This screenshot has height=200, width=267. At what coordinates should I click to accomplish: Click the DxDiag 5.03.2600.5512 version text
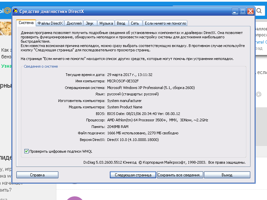(110, 162)
